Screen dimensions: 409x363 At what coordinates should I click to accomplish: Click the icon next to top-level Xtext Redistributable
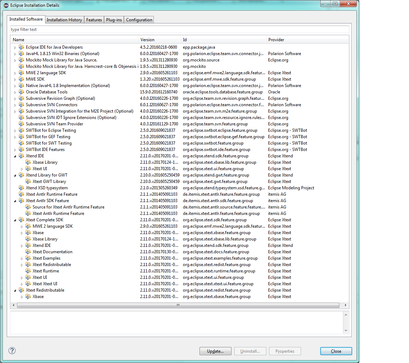pyautogui.click(x=21, y=290)
